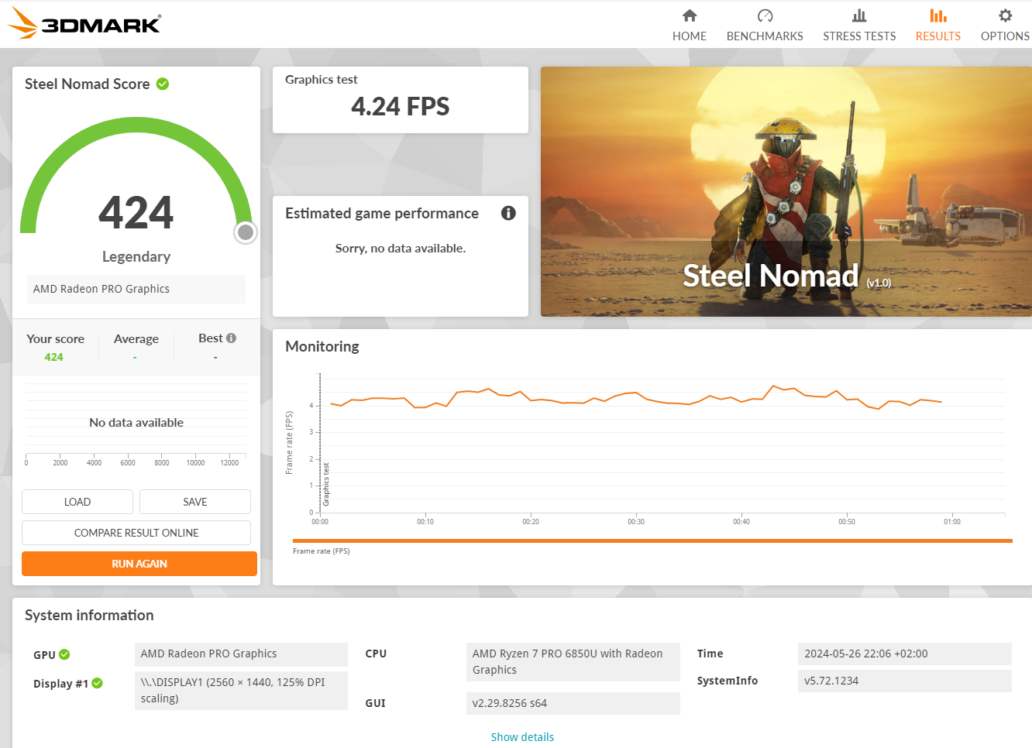The height and width of the screenshot is (748, 1032).
Task: Click COMPARE RESULT ONLINE button
Action: (136, 533)
